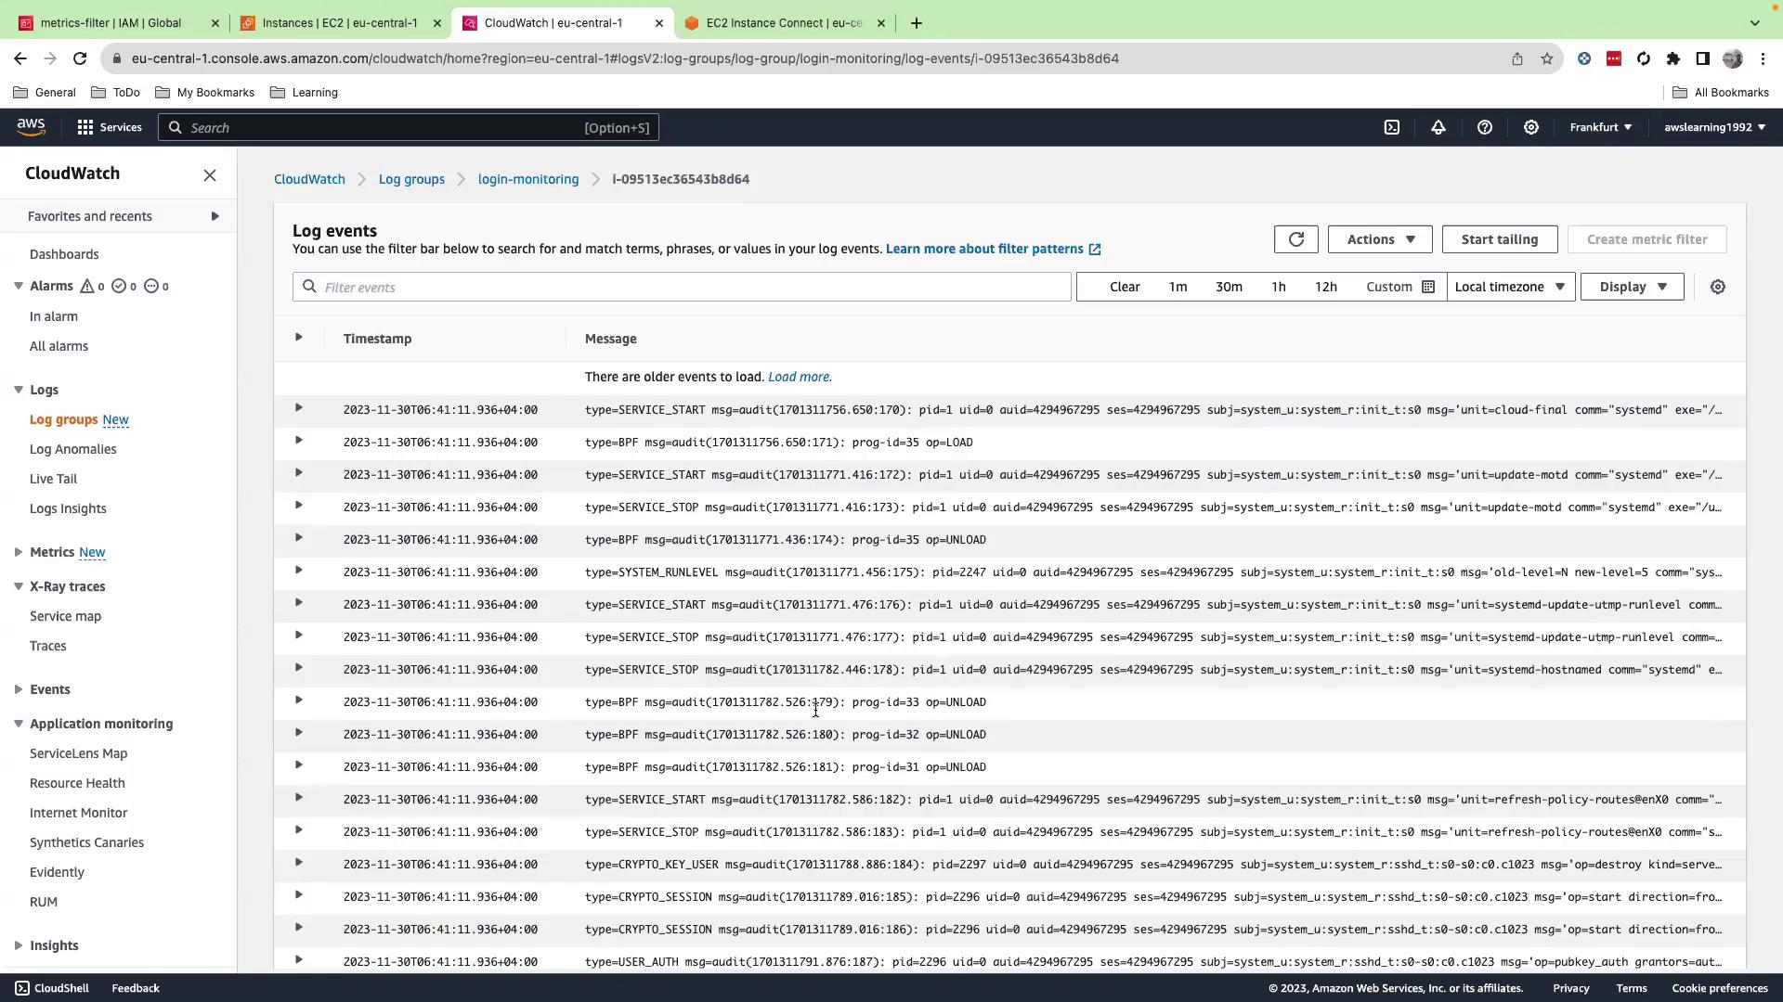Expand the Metrics sidebar section
Screen dimensions: 1783x1002
[19, 552]
